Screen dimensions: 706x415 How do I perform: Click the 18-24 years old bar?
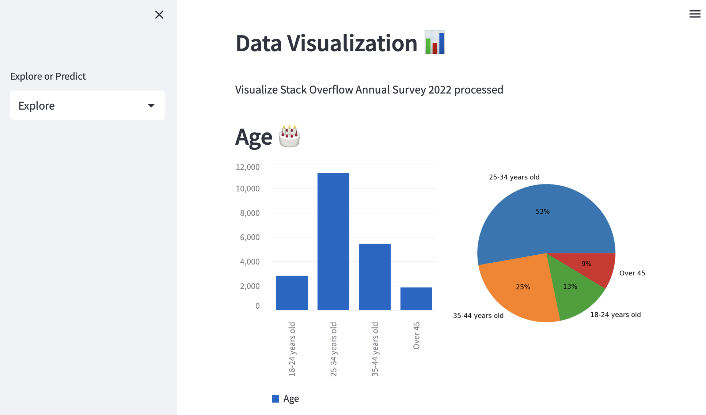click(x=292, y=293)
